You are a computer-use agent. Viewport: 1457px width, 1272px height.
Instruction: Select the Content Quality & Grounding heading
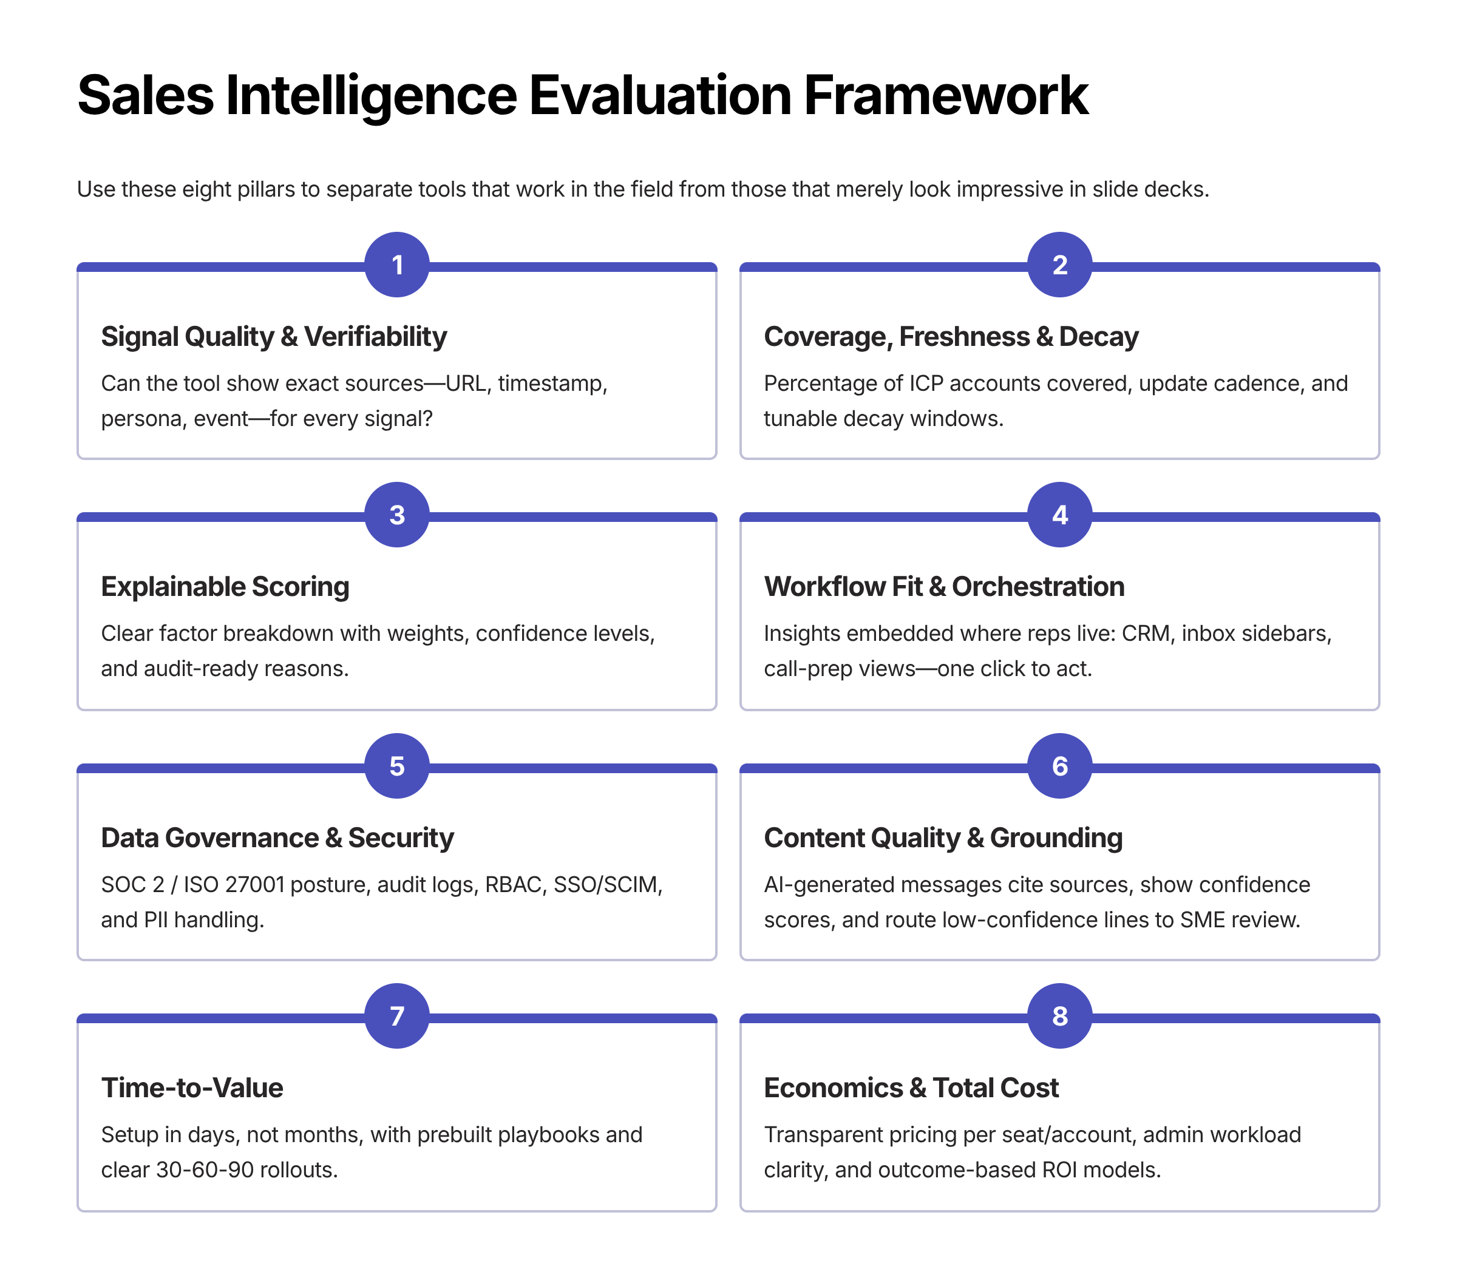pos(943,837)
